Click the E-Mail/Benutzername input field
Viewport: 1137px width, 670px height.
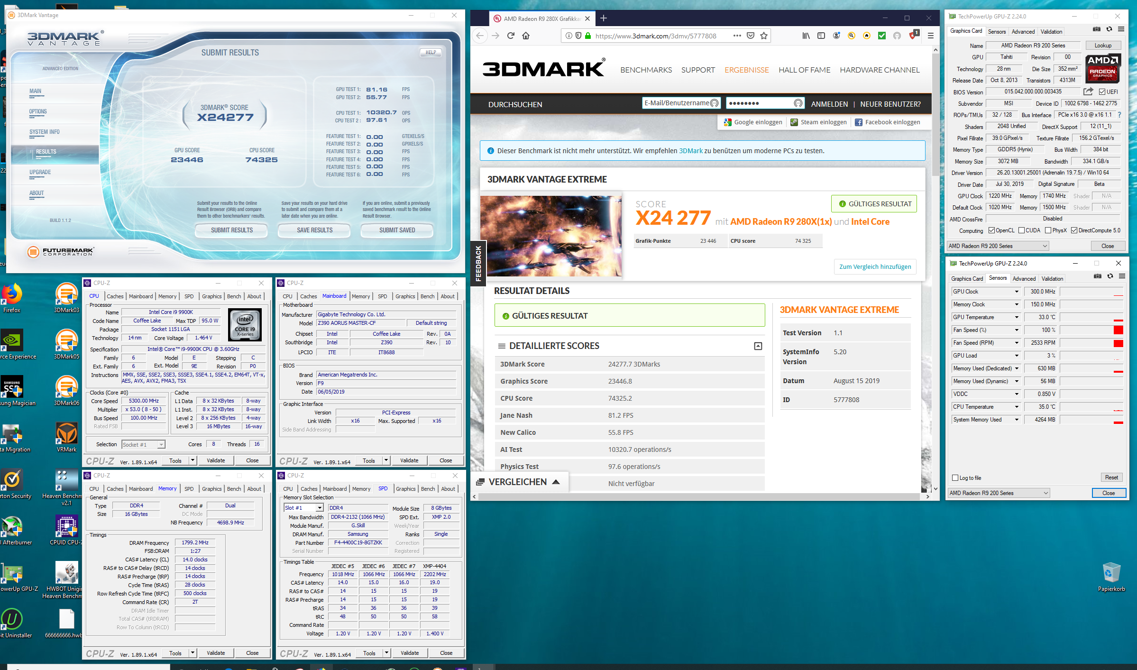click(x=681, y=103)
